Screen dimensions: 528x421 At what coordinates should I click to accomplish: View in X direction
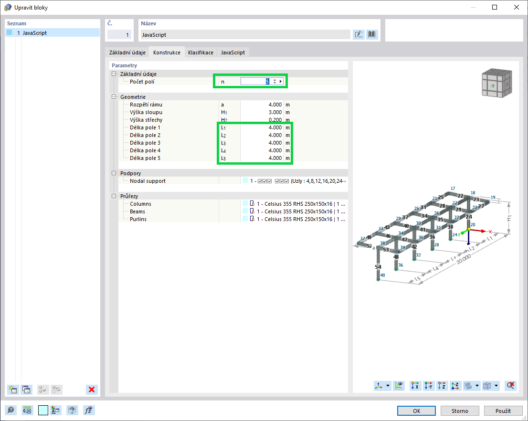(415, 386)
